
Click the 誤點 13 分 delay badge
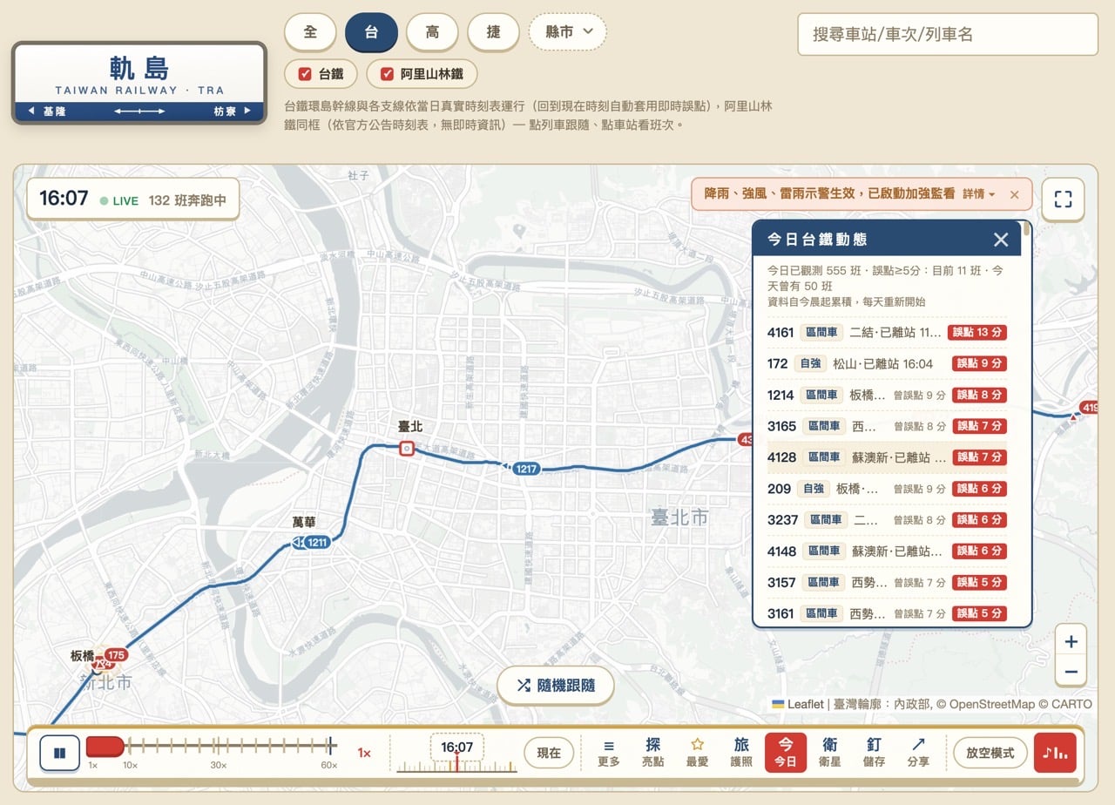tap(977, 332)
